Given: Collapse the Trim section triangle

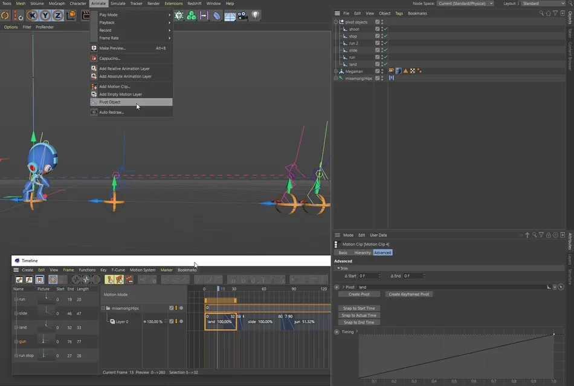Looking at the screenshot, I should [x=338, y=269].
